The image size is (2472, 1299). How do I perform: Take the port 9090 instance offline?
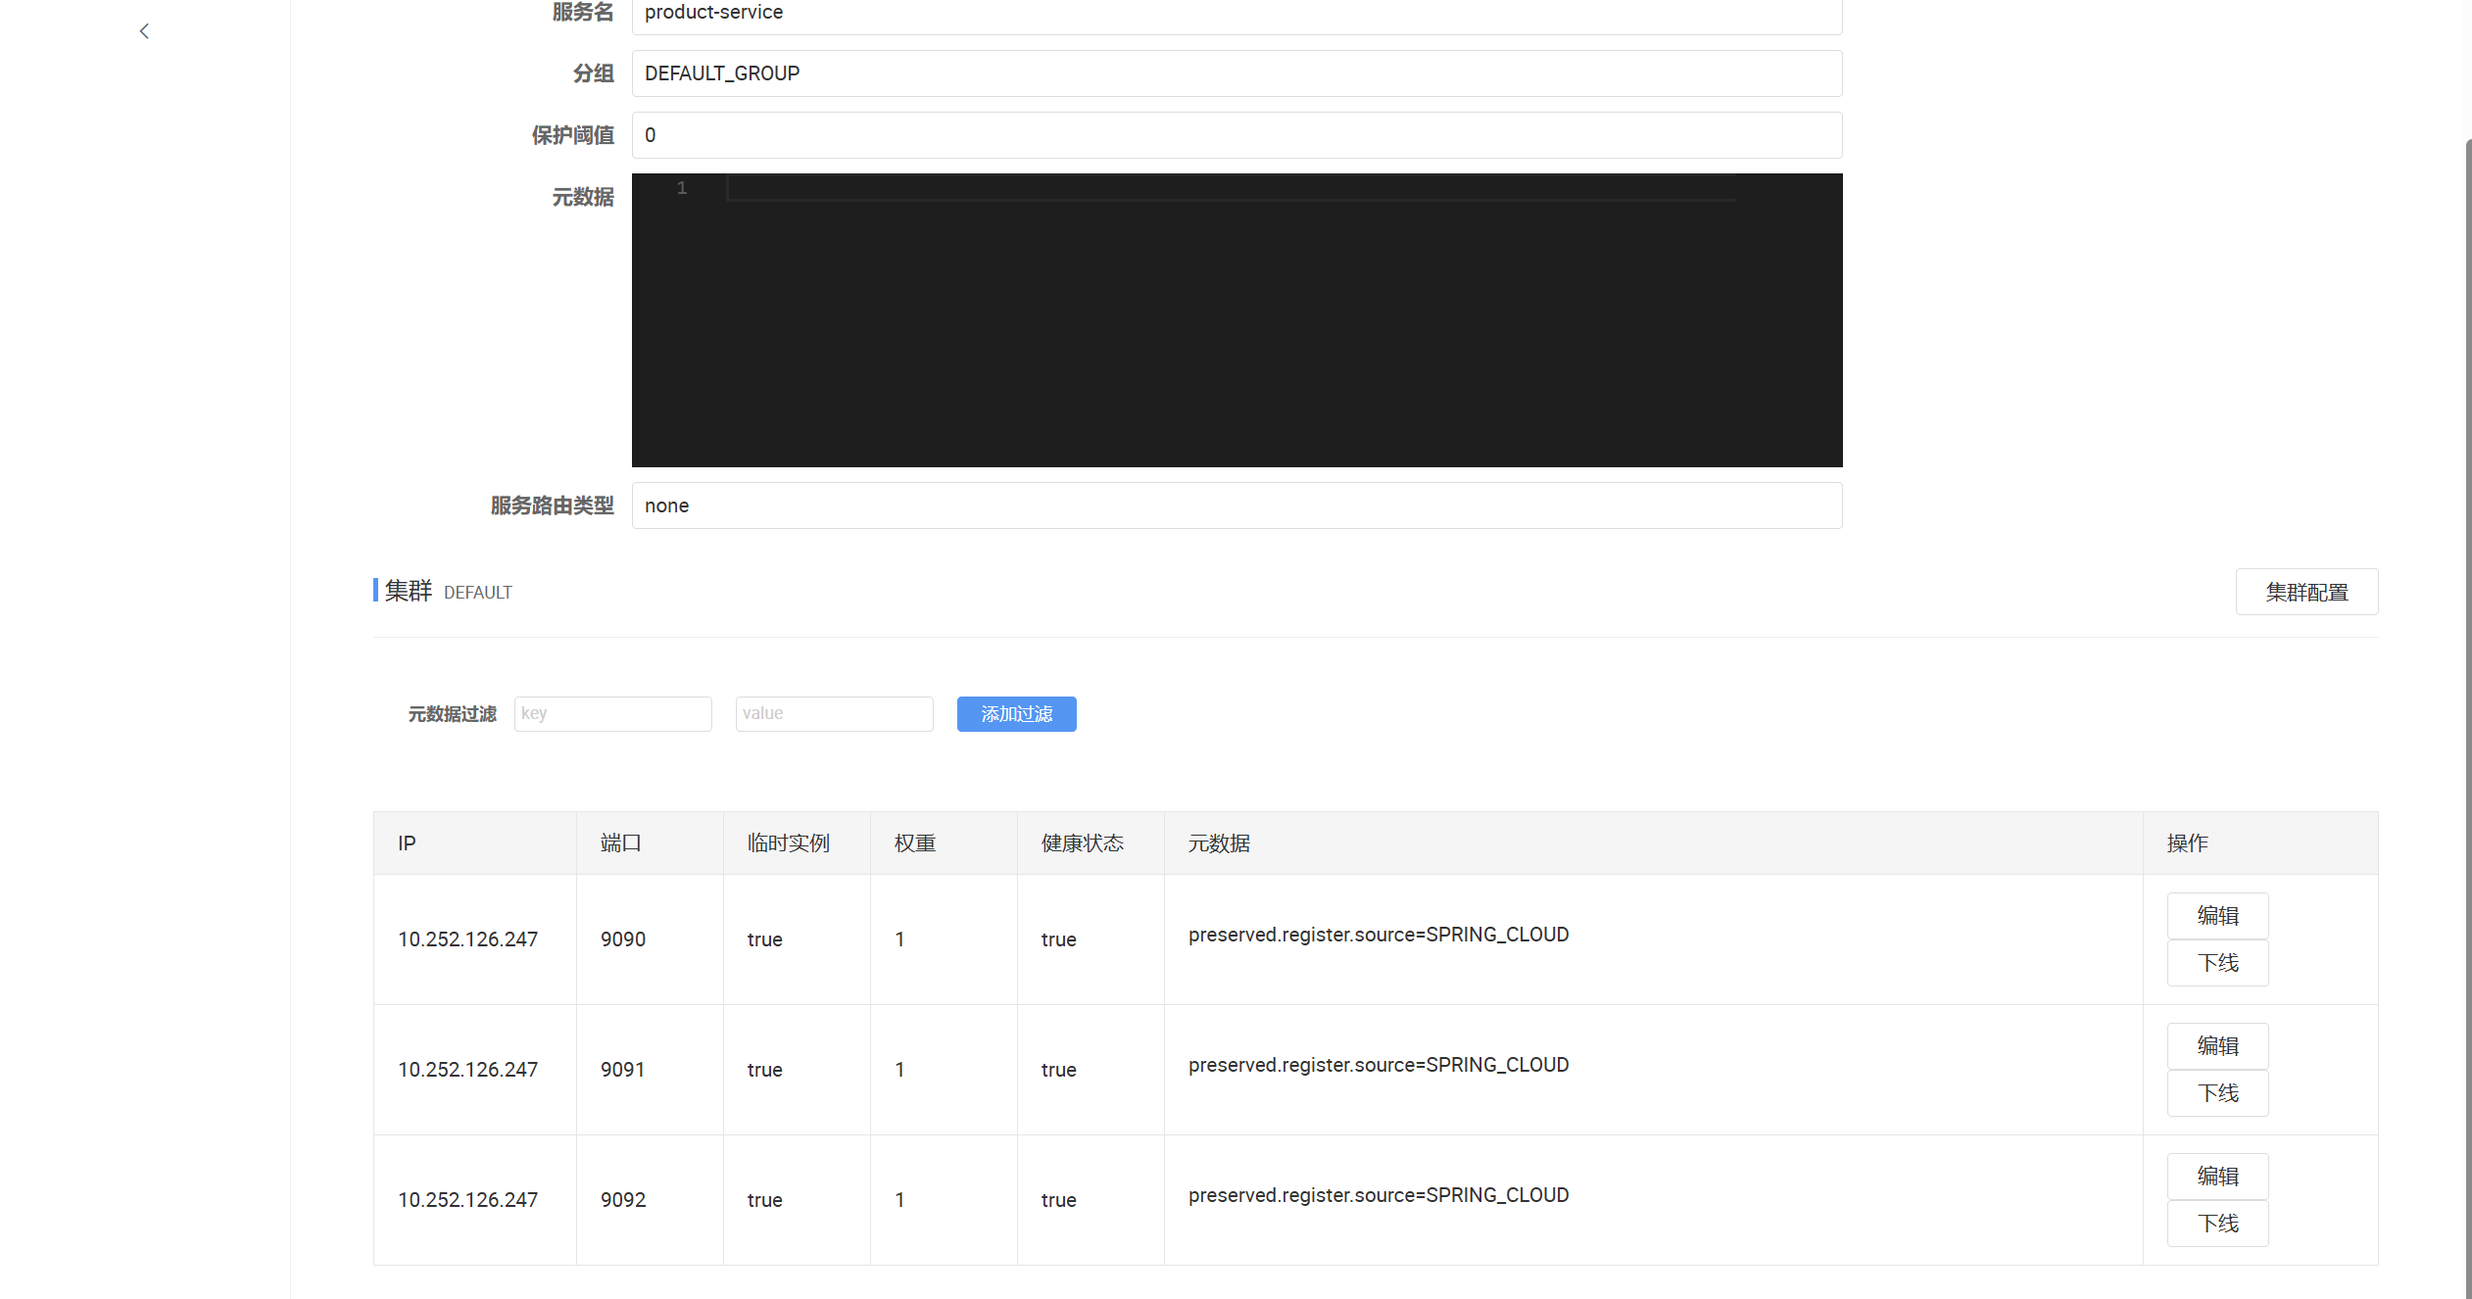coord(2216,963)
